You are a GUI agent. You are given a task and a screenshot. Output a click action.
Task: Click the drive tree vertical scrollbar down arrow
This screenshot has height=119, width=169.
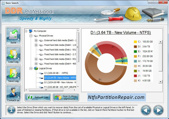point(78,87)
